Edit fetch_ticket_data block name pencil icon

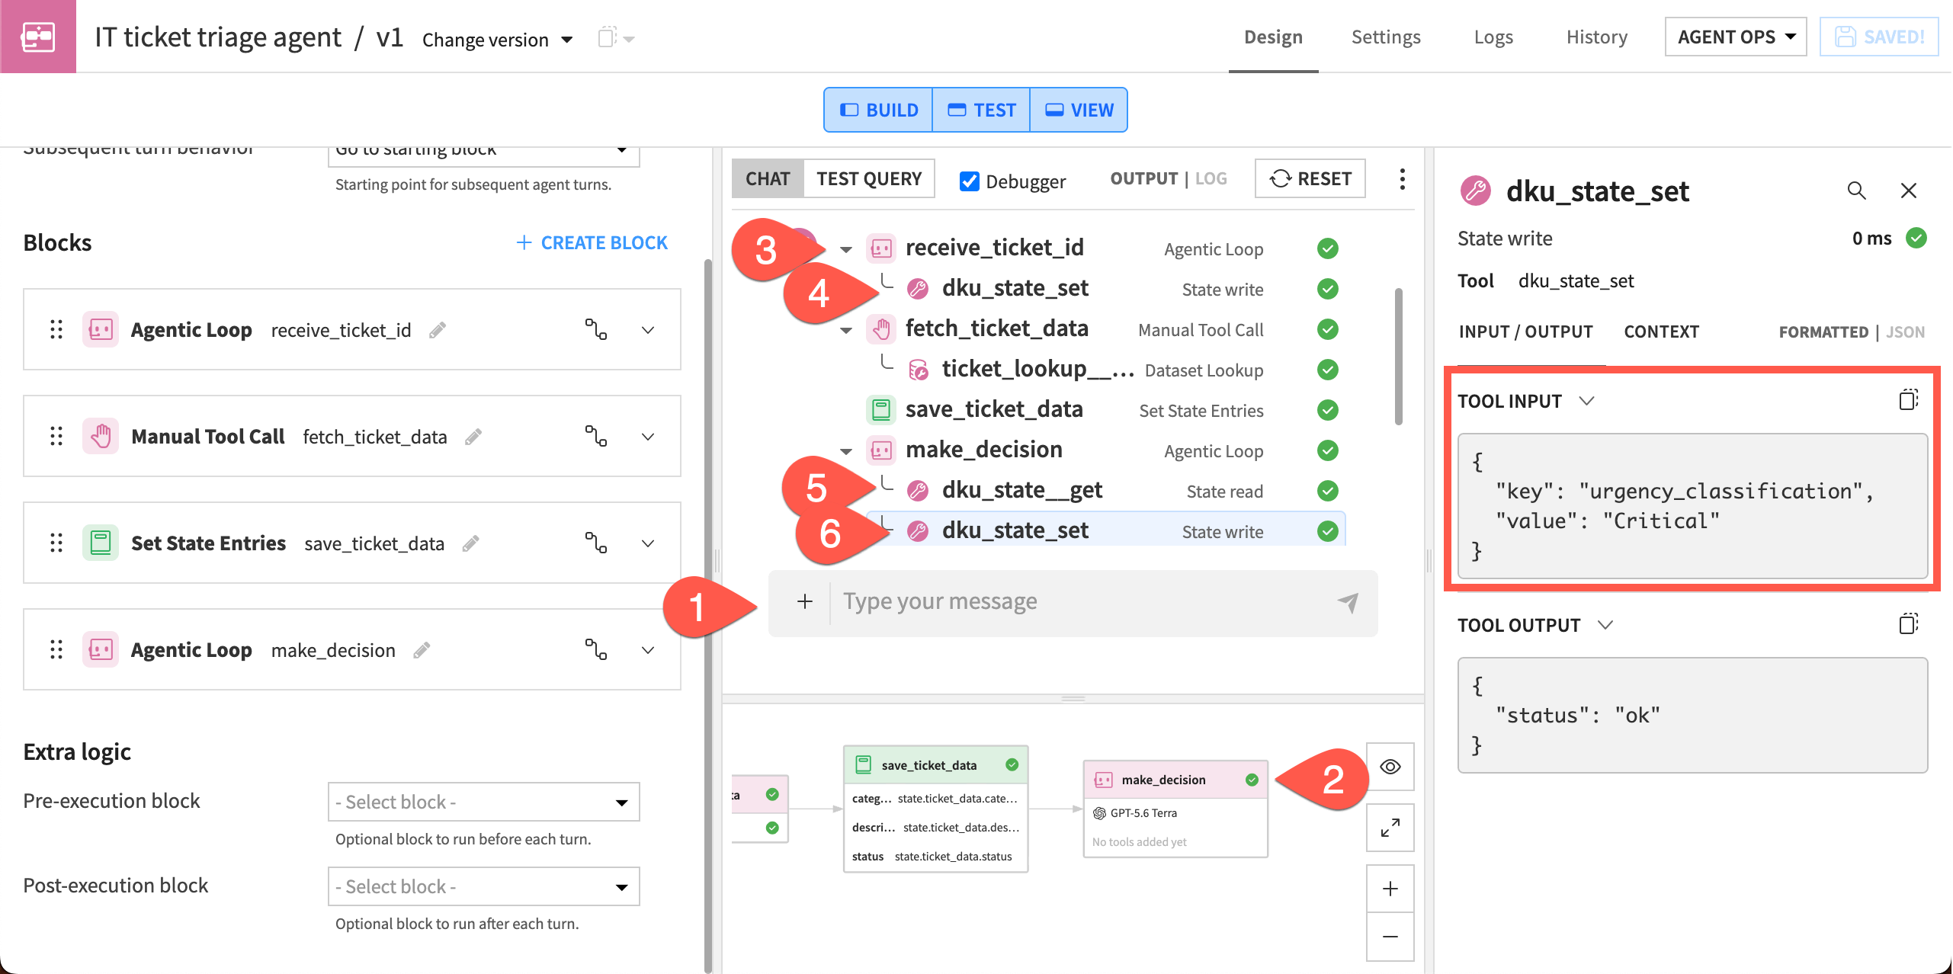[x=473, y=437]
